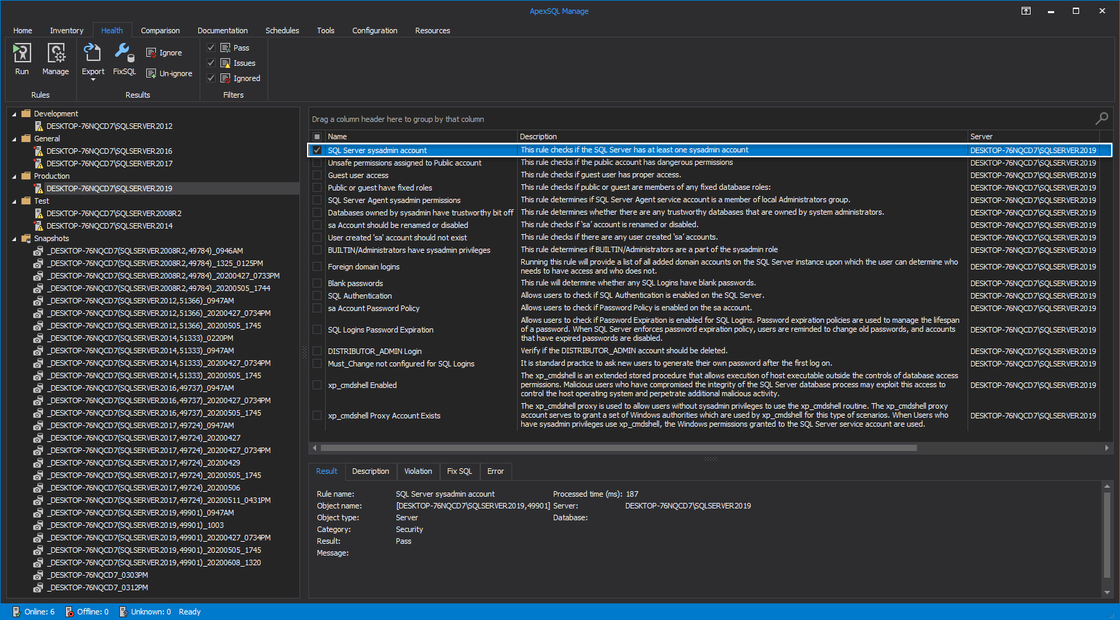Collapse the General tree group
Screen dimensions: 1120x620
(x=14, y=139)
